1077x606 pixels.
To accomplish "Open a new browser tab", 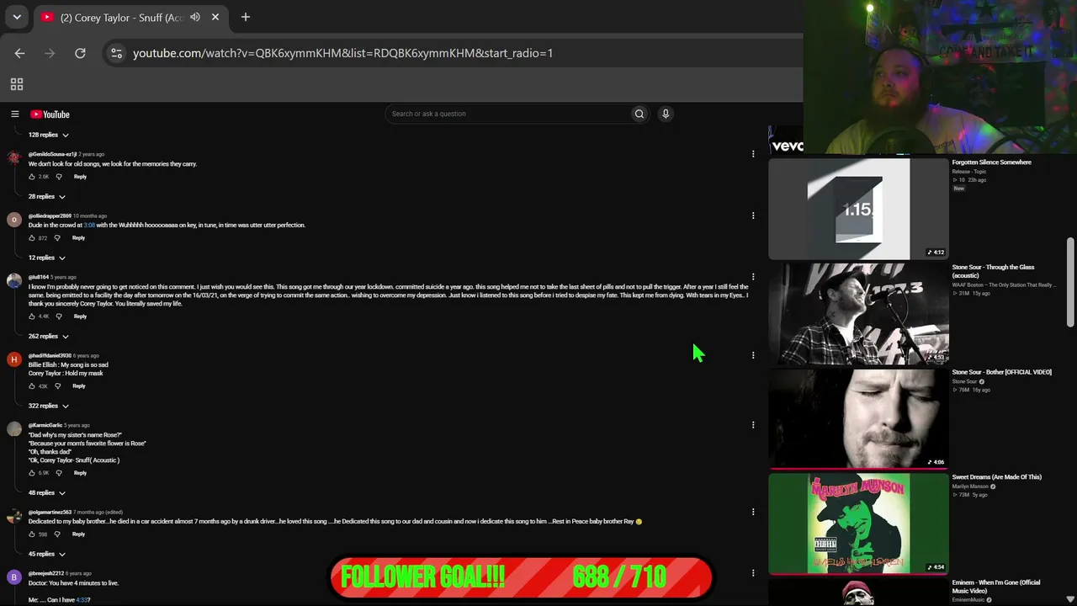I will click(246, 17).
